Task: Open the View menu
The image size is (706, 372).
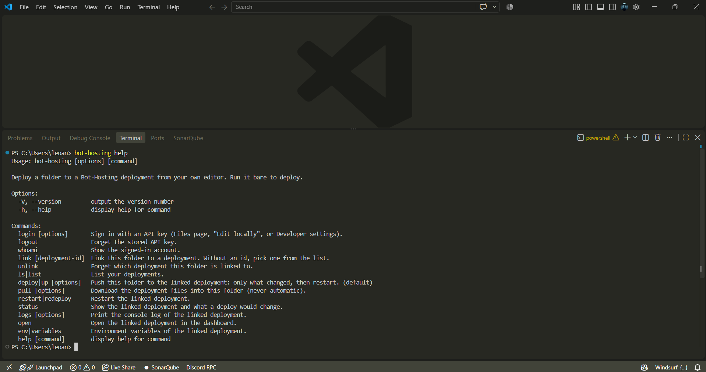Action: pos(91,7)
